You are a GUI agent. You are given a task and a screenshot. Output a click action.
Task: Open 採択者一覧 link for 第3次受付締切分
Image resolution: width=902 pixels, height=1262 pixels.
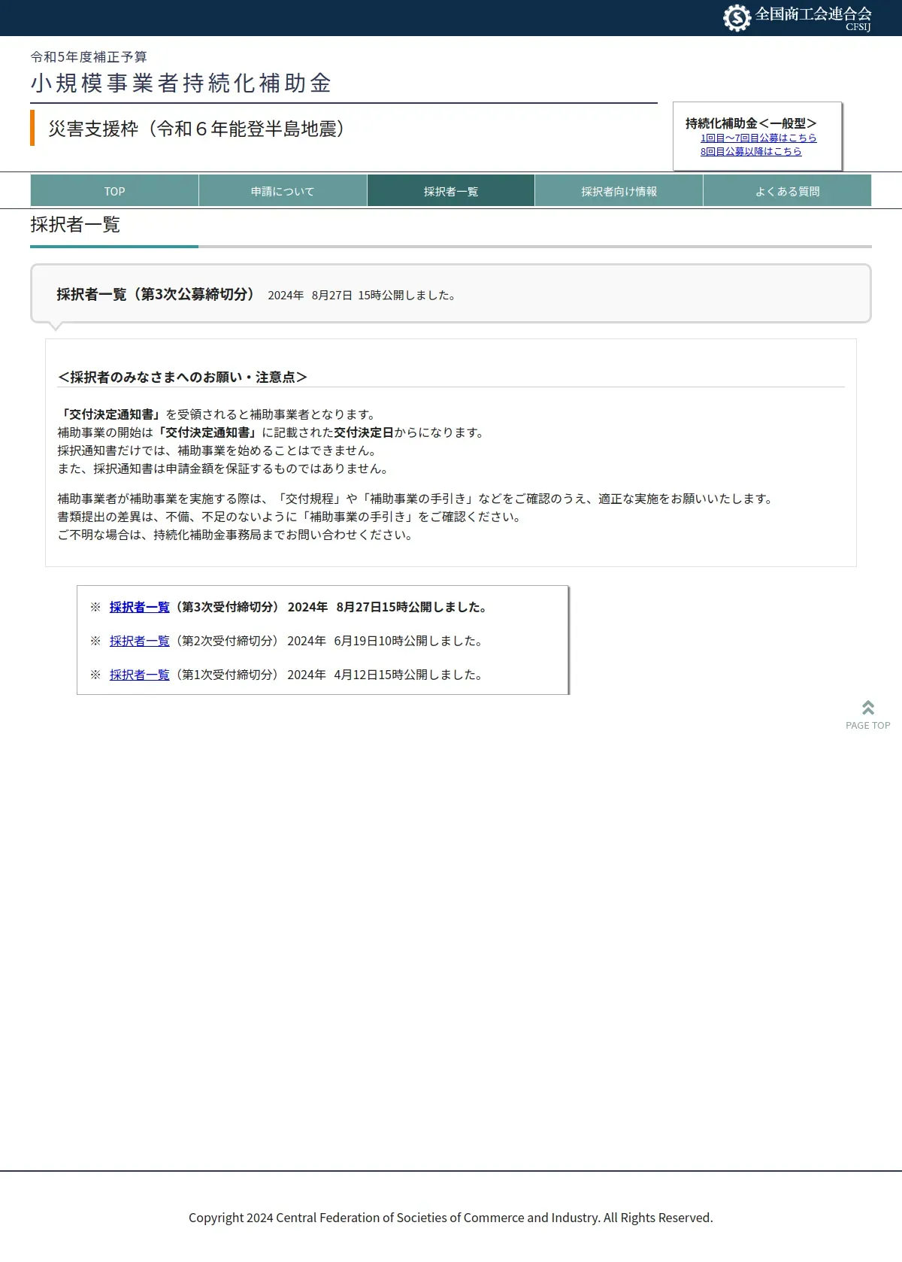(140, 607)
